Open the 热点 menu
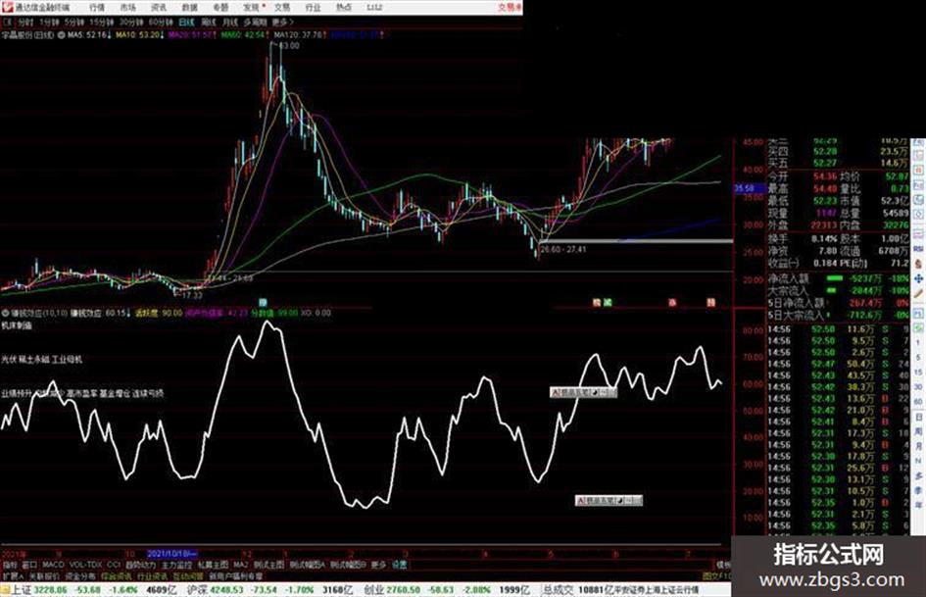 point(344,8)
